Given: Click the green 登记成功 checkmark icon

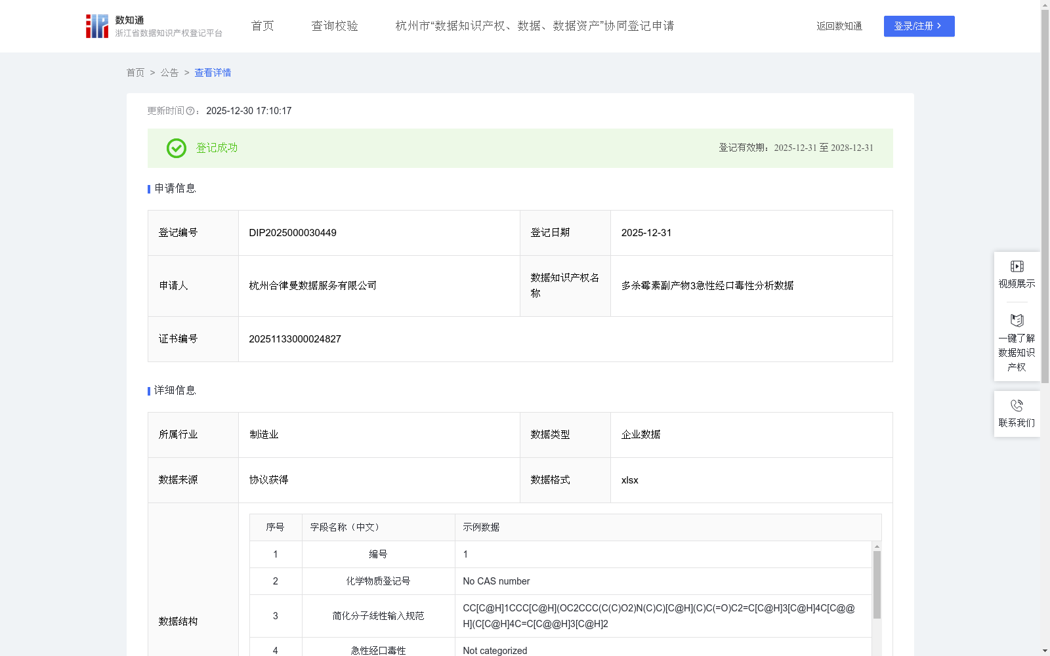Looking at the screenshot, I should point(177,148).
